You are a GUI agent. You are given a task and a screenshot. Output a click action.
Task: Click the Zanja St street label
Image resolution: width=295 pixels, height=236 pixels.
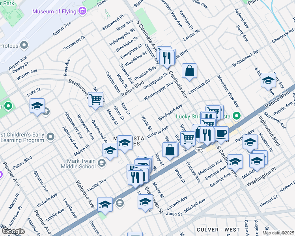click(174, 214)
